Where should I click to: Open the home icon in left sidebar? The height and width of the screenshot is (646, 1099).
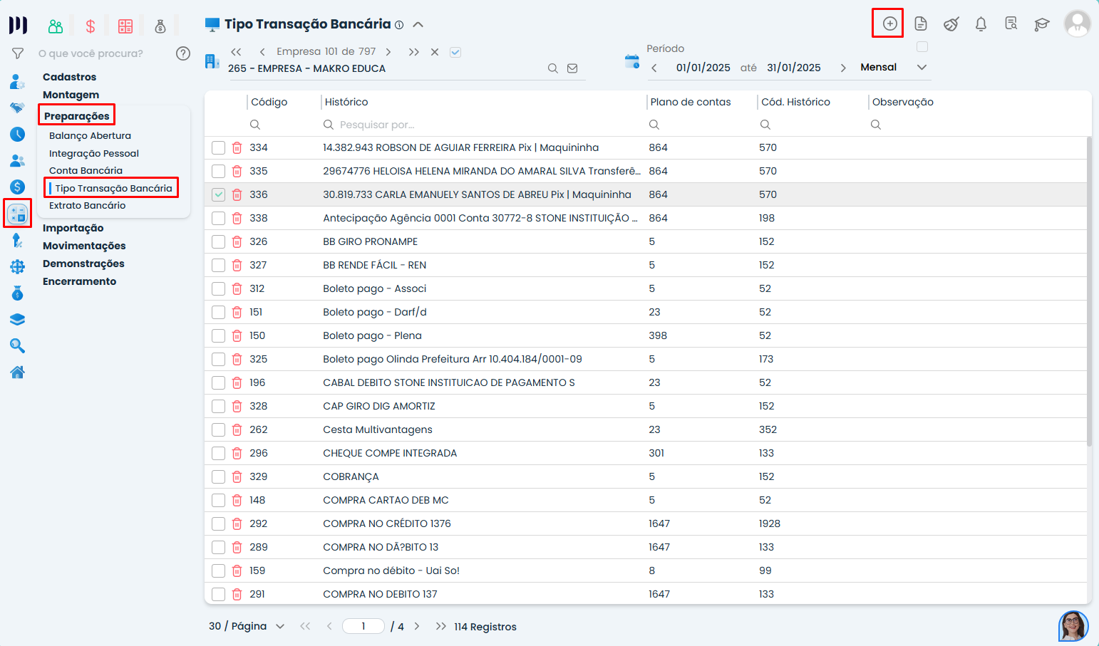[17, 372]
